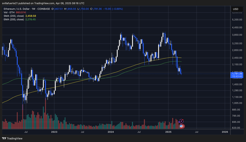
Task: Open the USD currency selector
Action: pos(235,9)
